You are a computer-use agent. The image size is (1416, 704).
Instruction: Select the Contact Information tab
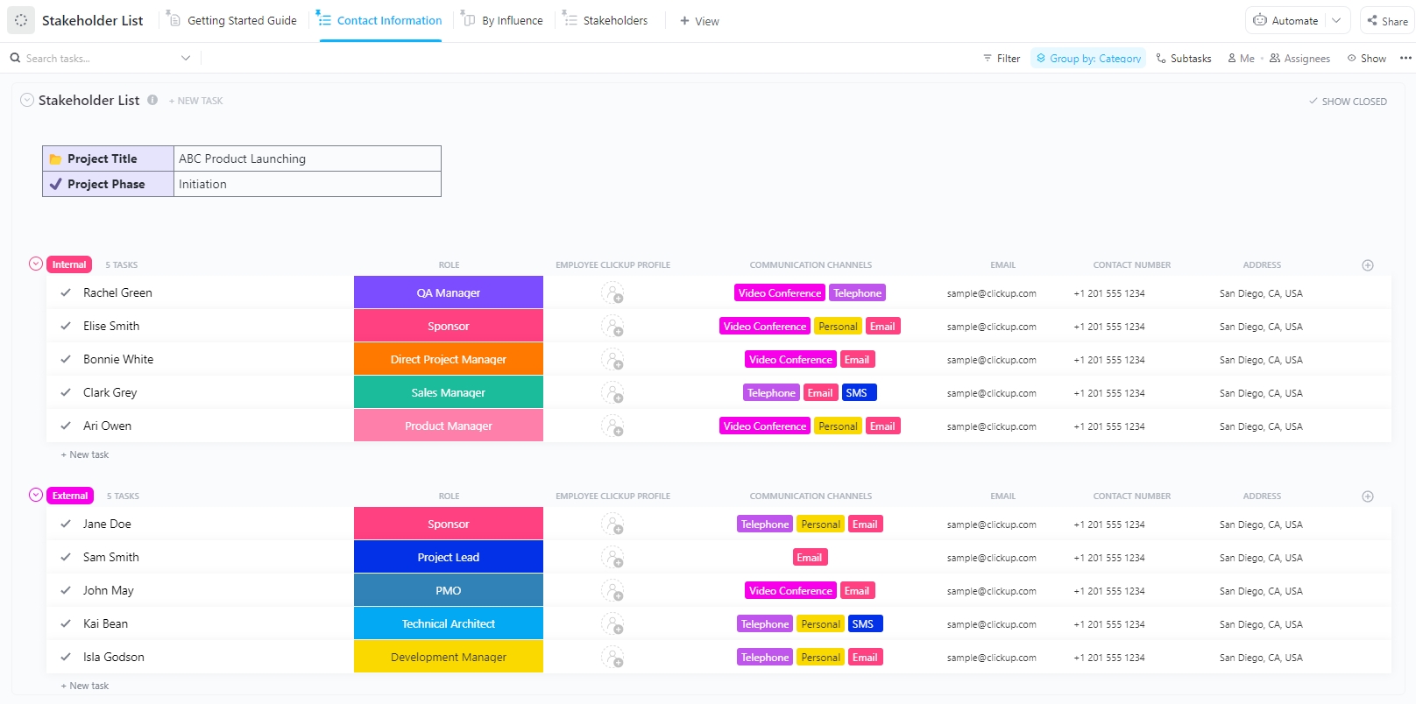[380, 20]
